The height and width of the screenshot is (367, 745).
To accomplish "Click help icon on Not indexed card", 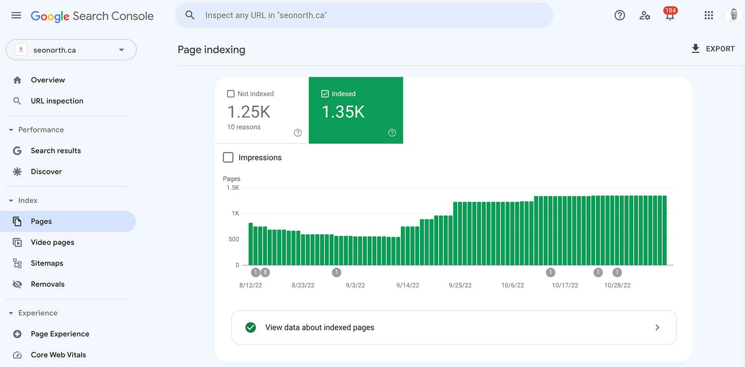I will coord(298,133).
